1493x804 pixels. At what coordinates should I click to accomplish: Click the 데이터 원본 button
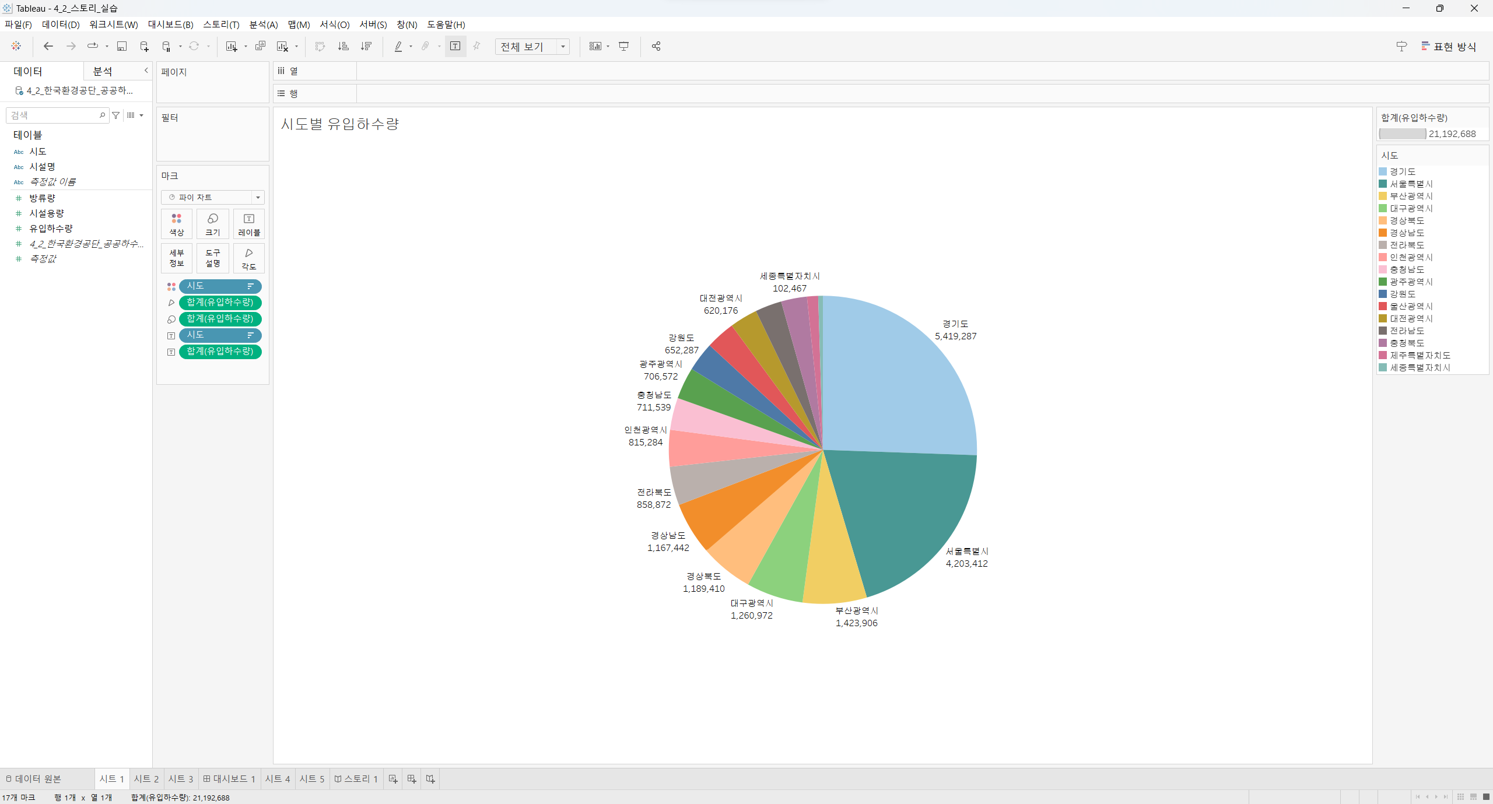[34, 779]
